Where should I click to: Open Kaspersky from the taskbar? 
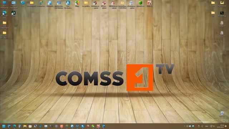point(98,126)
